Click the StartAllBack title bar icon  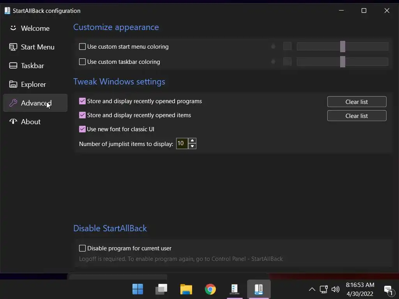7,11
